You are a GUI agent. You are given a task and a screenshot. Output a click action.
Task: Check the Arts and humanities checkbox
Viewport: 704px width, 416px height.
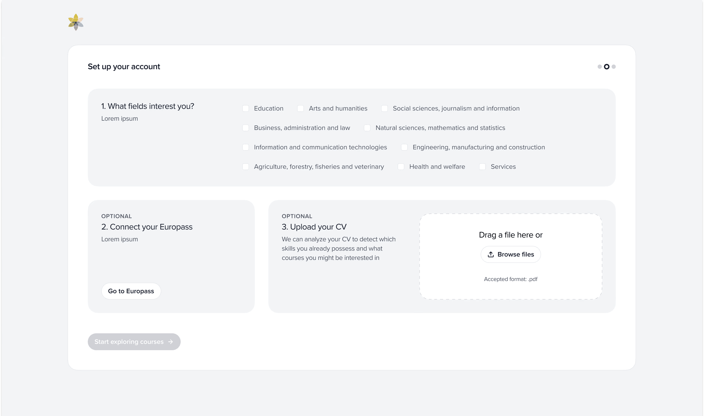tap(301, 108)
